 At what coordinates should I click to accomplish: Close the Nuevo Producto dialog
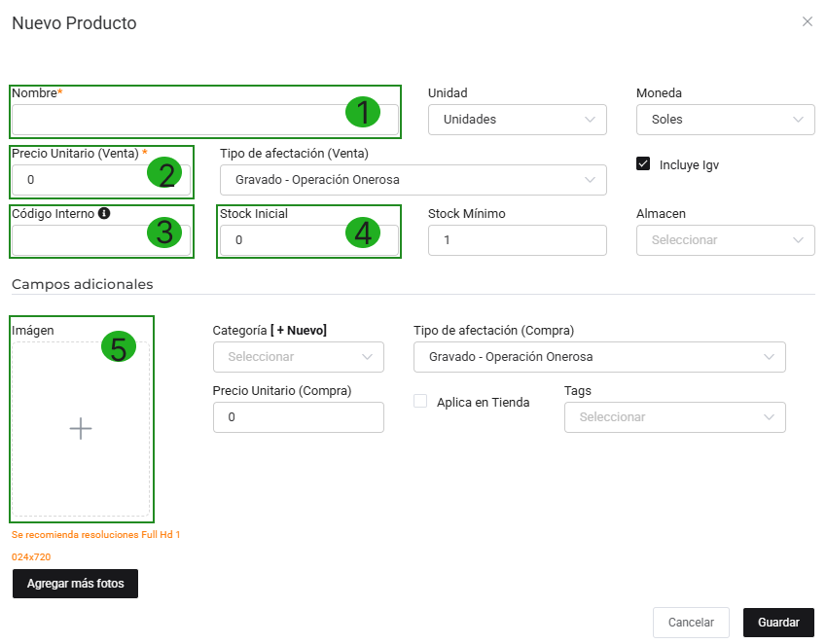pos(807,21)
